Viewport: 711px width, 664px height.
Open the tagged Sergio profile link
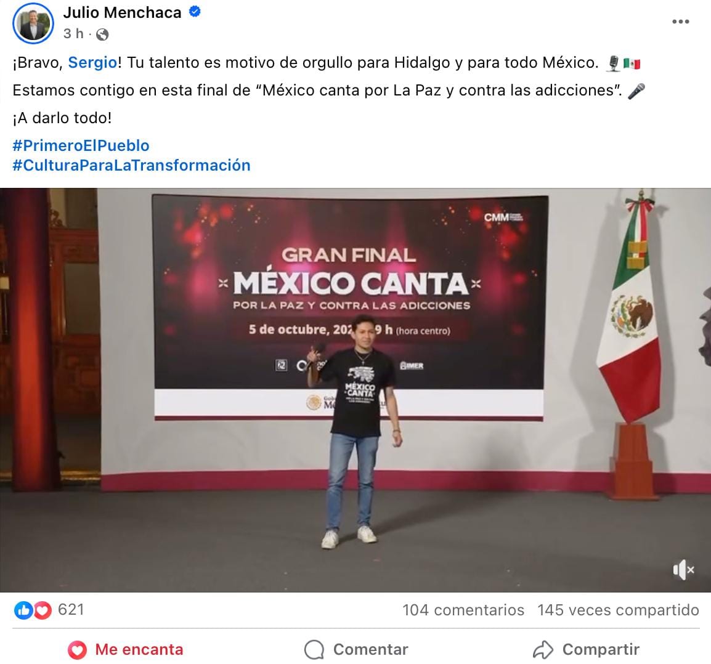(x=92, y=63)
